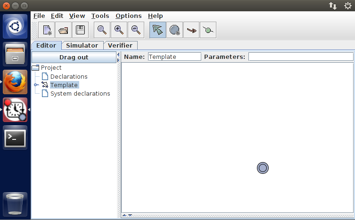Click the New system toolbar icon

click(47, 30)
